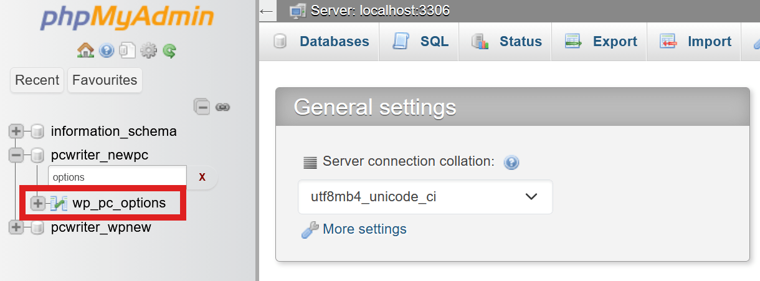Click the General settings panel header
Image resolution: width=760 pixels, height=281 pixels.
pyautogui.click(x=513, y=107)
